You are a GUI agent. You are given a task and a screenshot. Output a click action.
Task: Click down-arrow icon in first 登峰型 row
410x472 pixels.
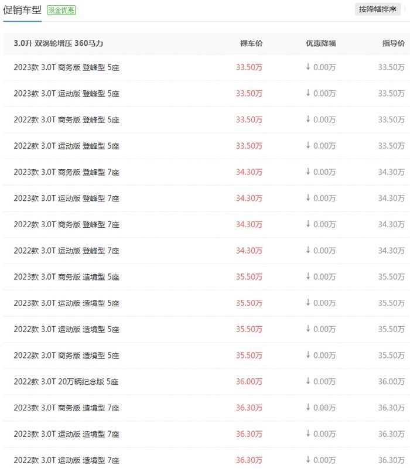click(308, 67)
